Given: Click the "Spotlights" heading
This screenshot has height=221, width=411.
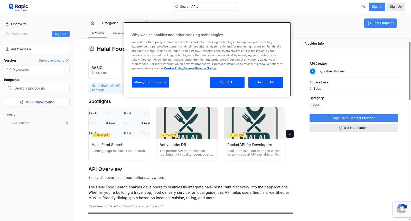Looking at the screenshot, I should tap(100, 101).
